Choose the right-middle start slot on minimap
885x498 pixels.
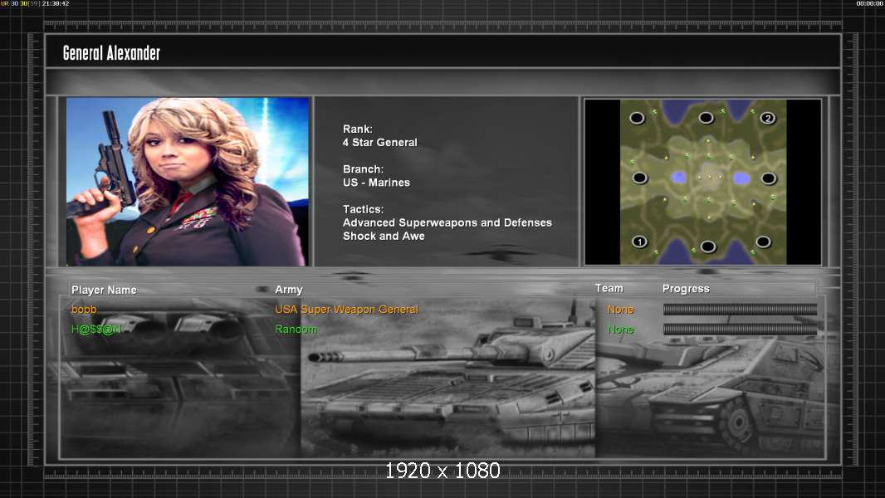tap(768, 178)
